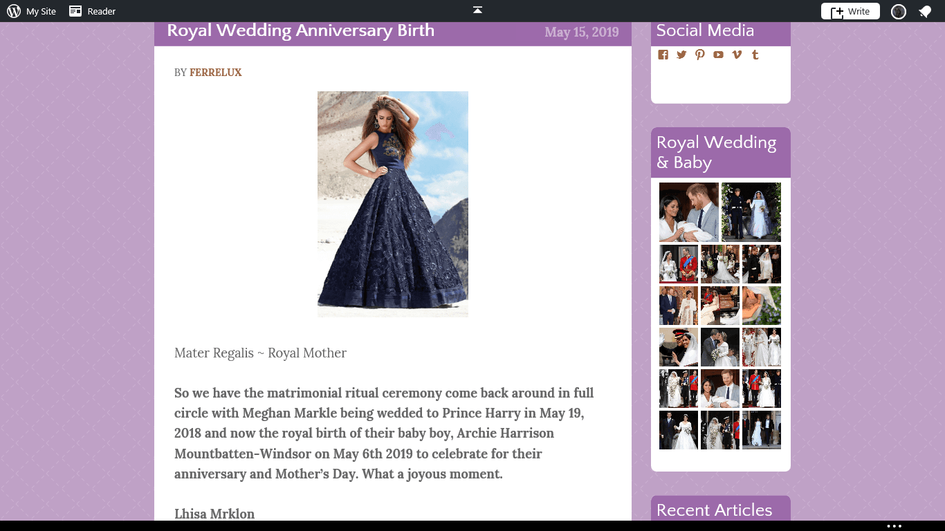The width and height of the screenshot is (945, 531).
Task: Click the Write button
Action: tap(850, 11)
